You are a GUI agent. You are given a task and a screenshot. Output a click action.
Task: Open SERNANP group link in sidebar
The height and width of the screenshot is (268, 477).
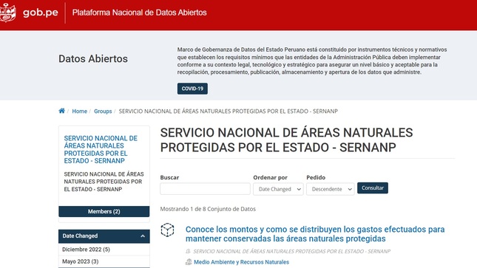101,149
